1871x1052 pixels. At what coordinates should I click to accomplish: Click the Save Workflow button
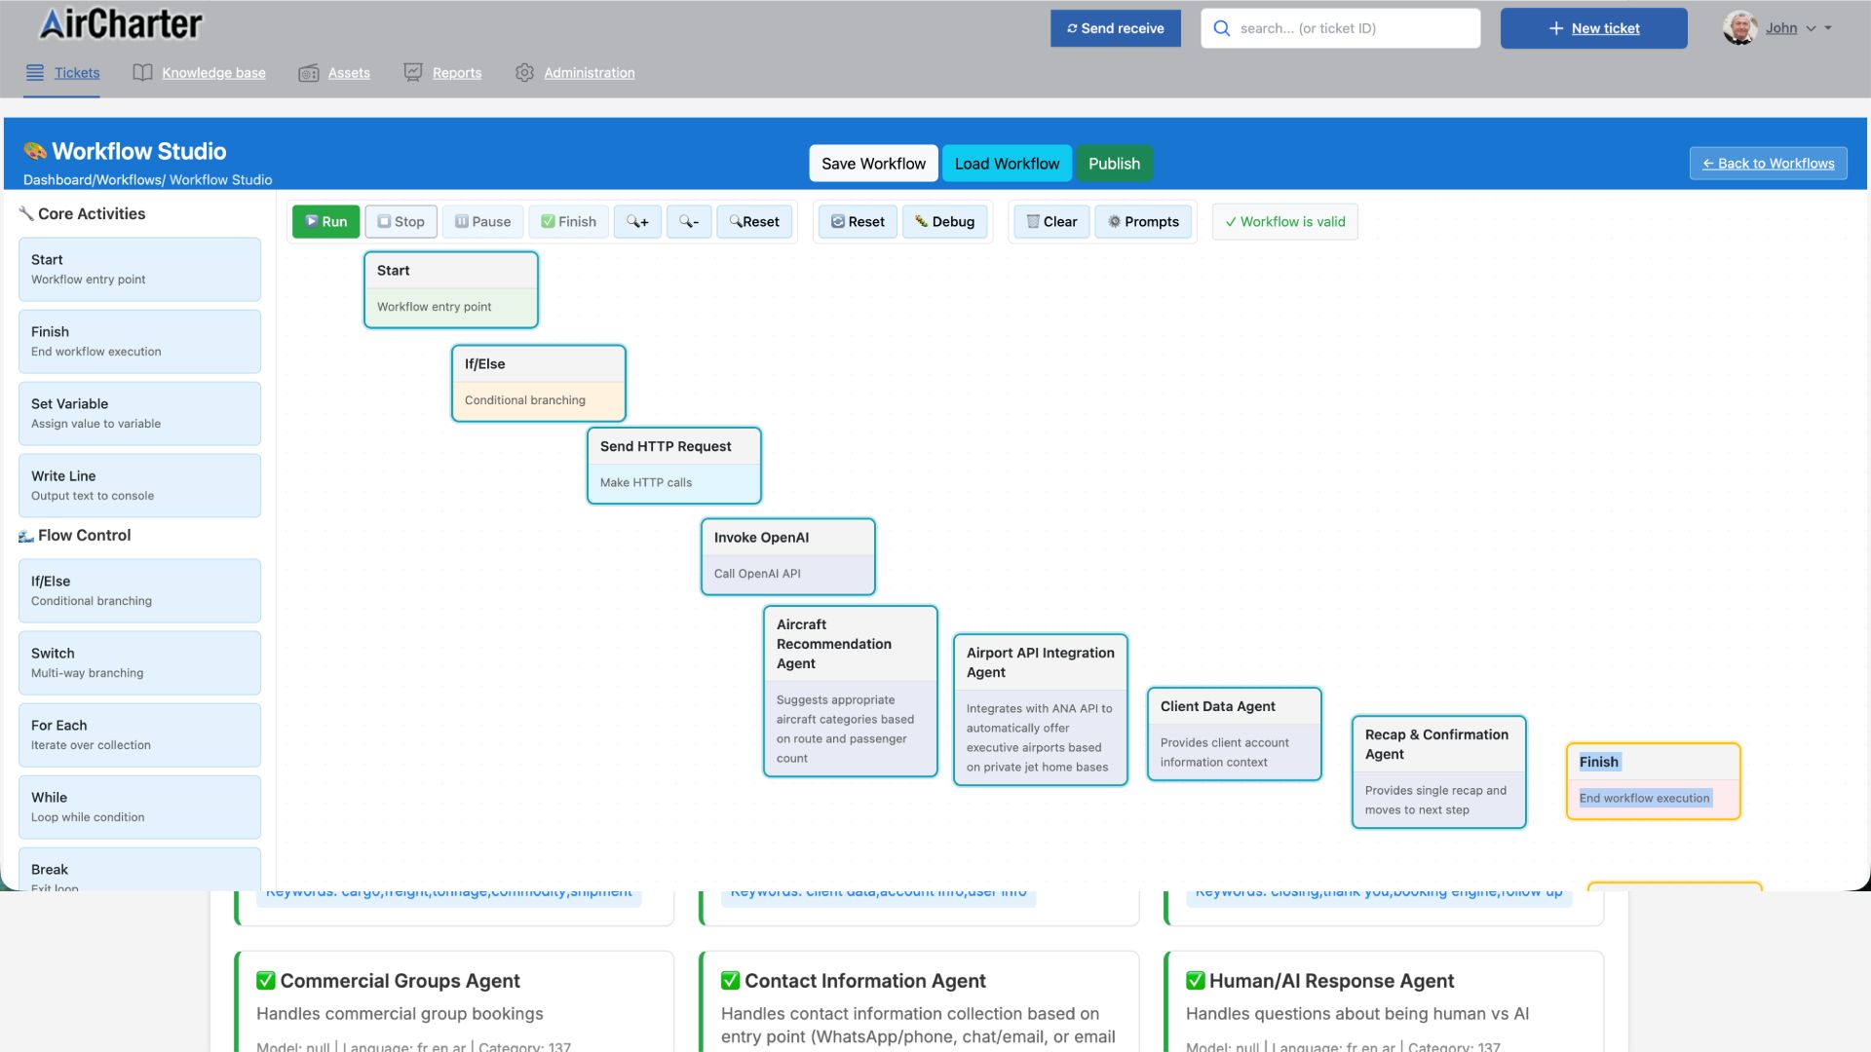coord(873,164)
